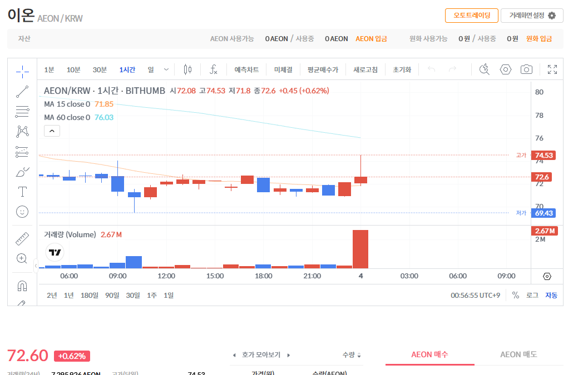Screen dimensions: 583x375
Task: Collapse the indicator legend chevron
Action: coord(52,131)
